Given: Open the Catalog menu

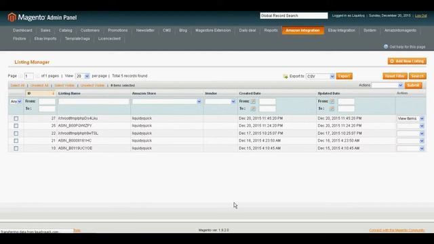Looking at the screenshot, I should coord(65,30).
